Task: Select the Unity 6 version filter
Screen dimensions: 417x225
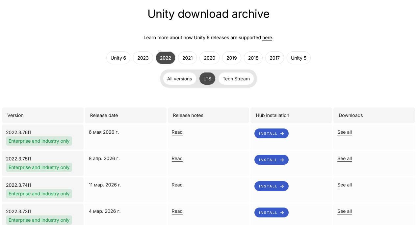Action: 118,58
